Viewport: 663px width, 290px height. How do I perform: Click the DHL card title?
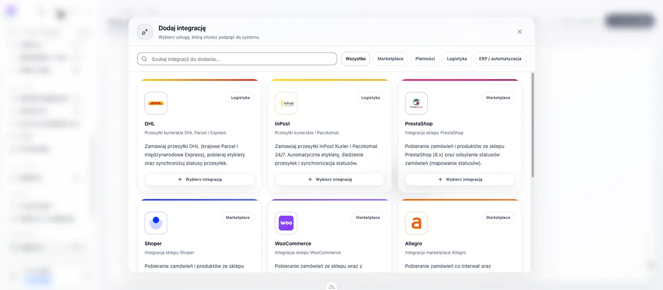150,124
